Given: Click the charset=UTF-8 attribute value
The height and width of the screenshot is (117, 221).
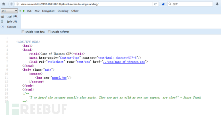Looking at the screenshot, I should pos(126,58).
